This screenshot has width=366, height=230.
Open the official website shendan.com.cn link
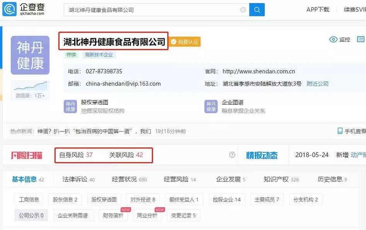pos(259,71)
